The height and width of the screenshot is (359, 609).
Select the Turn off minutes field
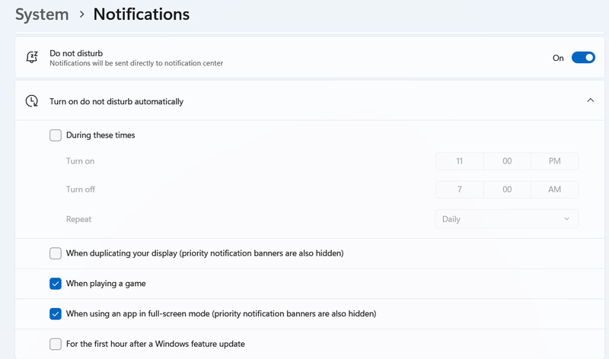507,189
